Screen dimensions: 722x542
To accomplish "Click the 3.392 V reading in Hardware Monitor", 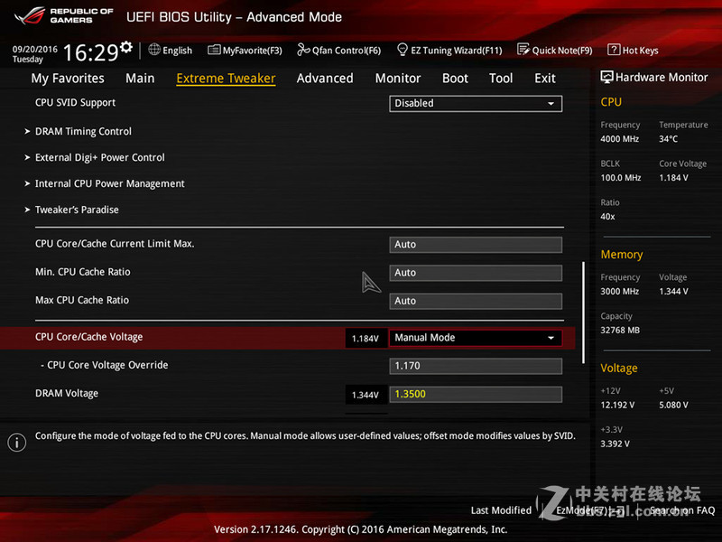I will 615,444.
